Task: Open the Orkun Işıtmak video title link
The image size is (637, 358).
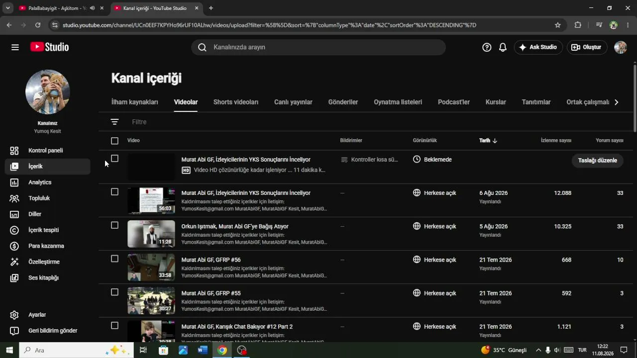Action: click(x=235, y=226)
